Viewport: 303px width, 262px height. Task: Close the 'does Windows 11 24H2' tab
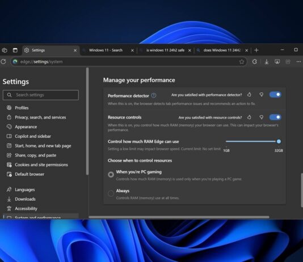[247, 50]
